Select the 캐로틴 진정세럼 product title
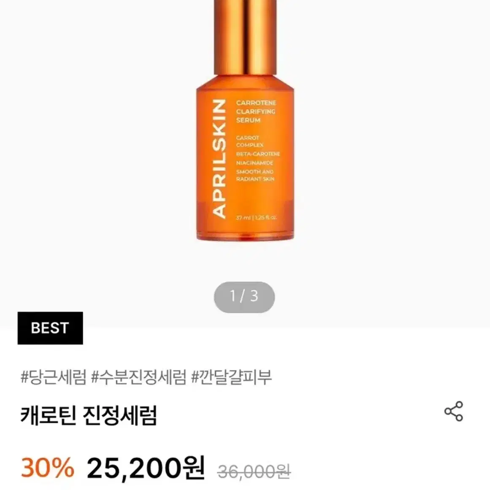This screenshot has height=490, width=490. pyautogui.click(x=89, y=415)
